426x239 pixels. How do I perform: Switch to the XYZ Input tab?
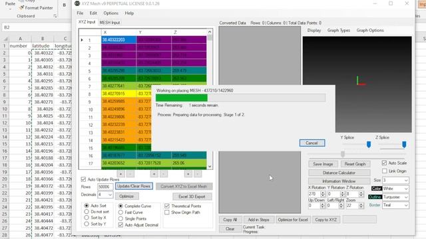click(87, 22)
